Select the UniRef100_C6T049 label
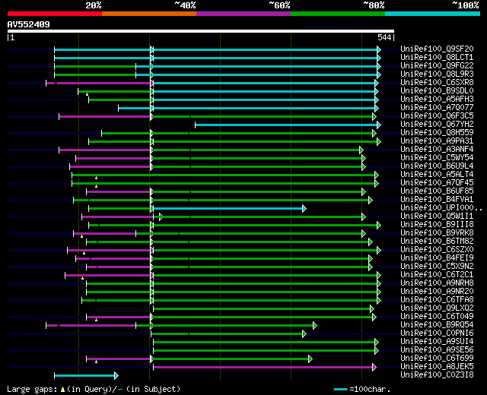487x395 pixels. [437, 317]
